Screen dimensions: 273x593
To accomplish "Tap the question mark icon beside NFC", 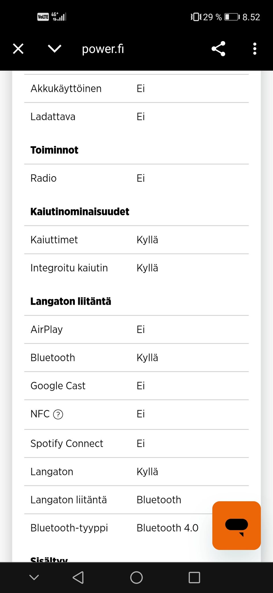I will 58,414.
